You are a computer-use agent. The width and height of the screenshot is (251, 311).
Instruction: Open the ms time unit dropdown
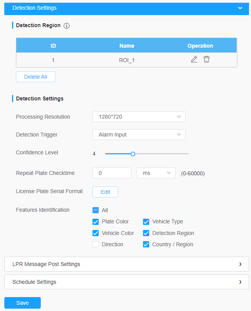pos(156,173)
